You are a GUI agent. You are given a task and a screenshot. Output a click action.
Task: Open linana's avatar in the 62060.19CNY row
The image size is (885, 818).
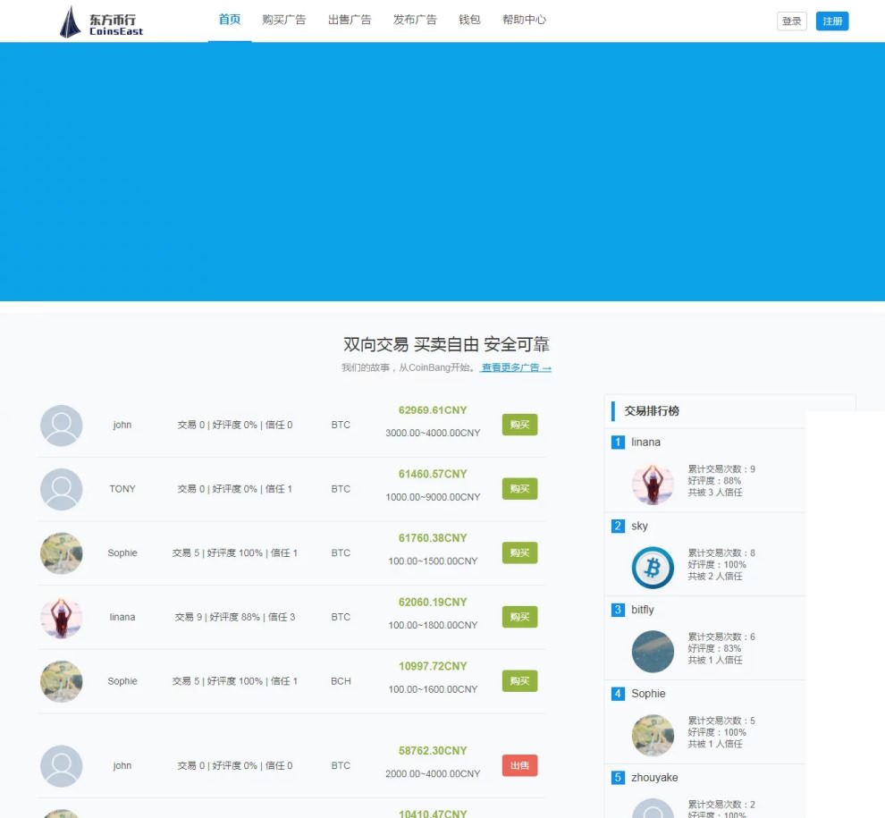(x=62, y=617)
